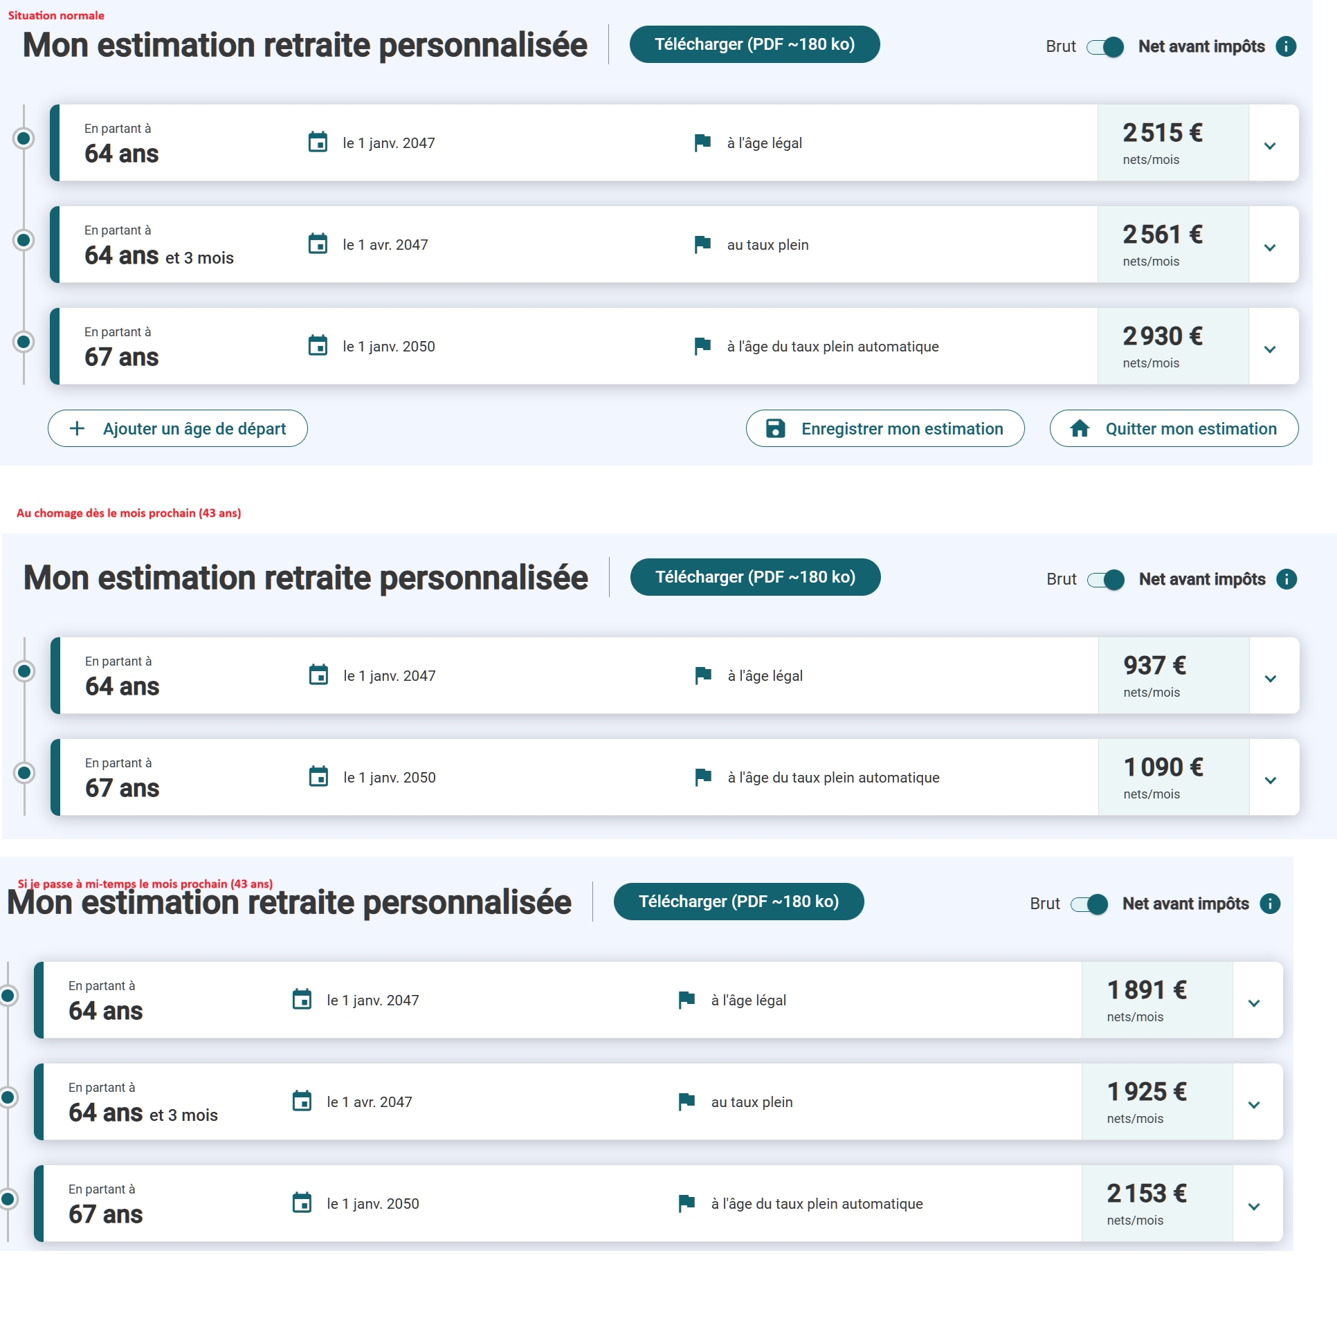Switch the top estimation to Brut amounts

(x=1104, y=46)
